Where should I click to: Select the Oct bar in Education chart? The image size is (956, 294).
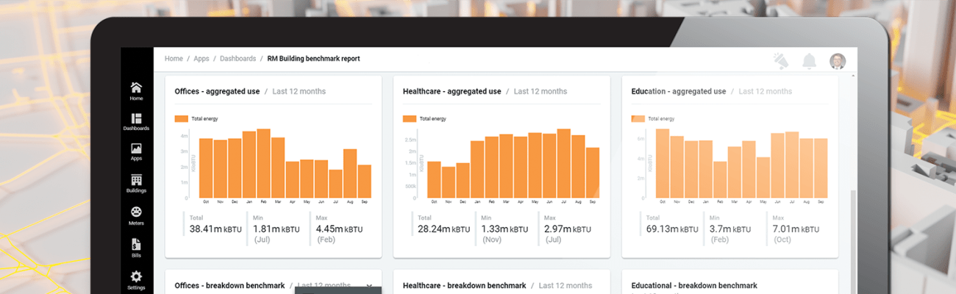[663, 163]
